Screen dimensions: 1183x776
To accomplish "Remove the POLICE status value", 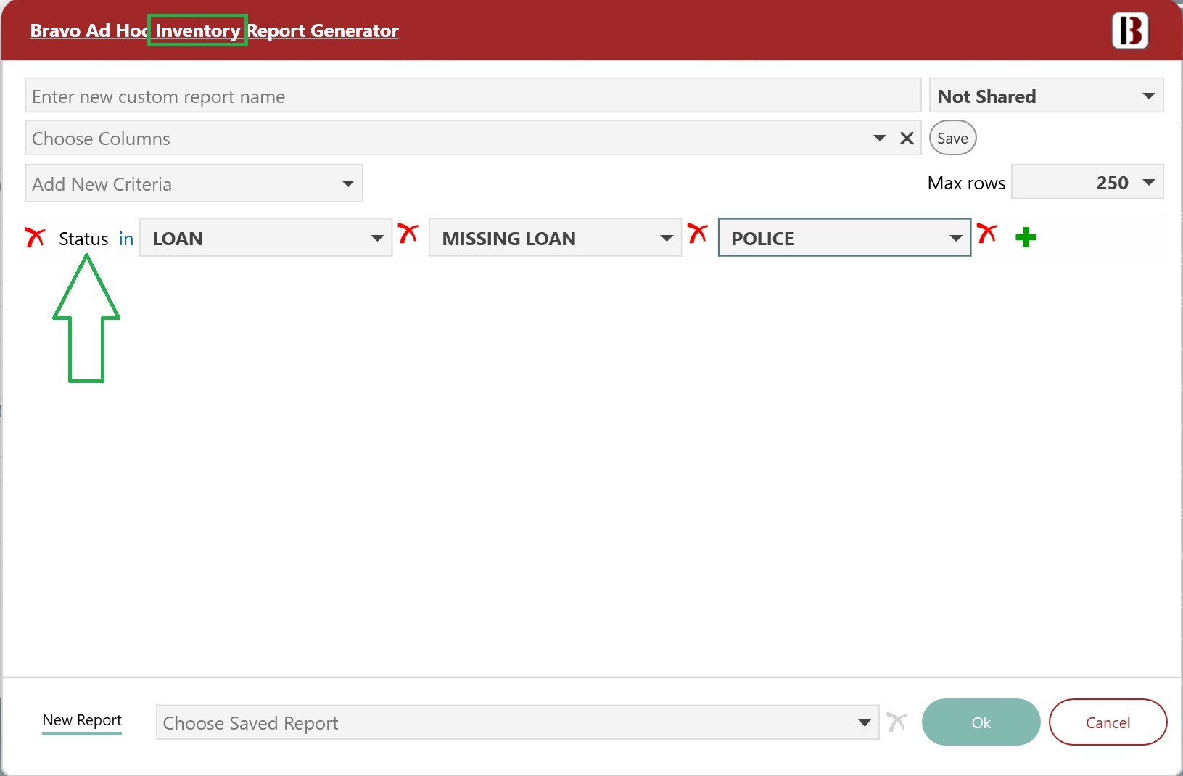I will pos(987,234).
